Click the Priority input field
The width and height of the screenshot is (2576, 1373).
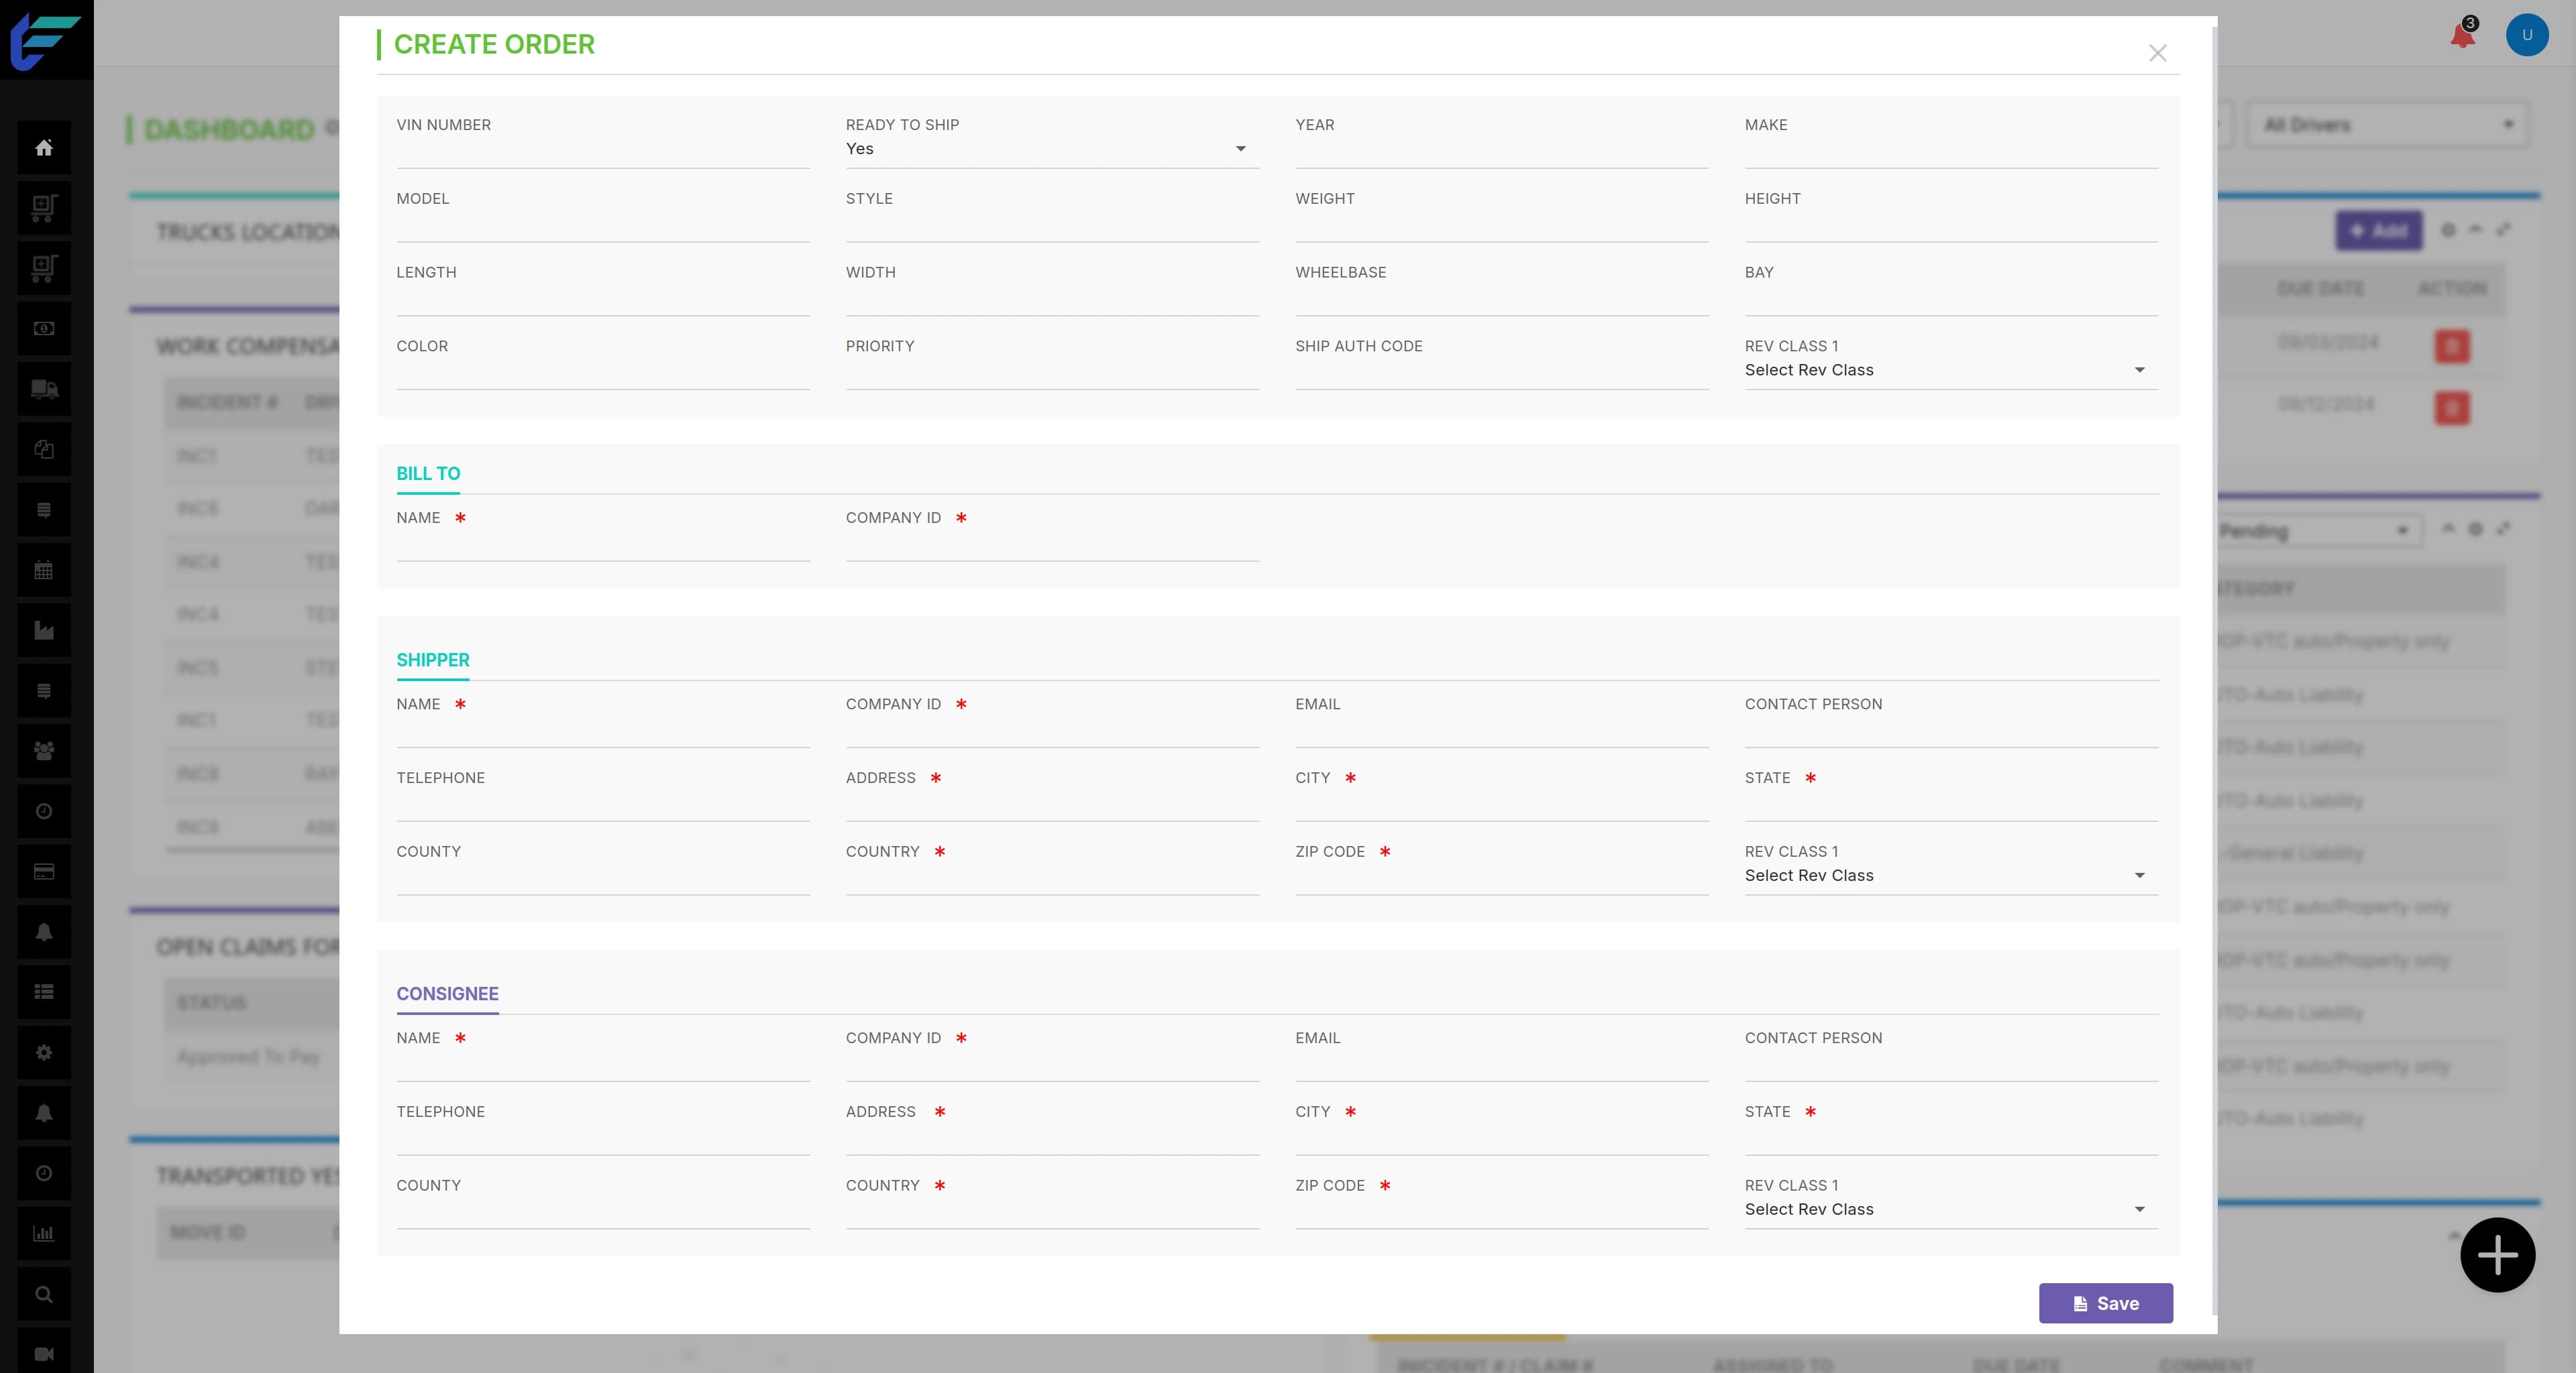(1052, 373)
